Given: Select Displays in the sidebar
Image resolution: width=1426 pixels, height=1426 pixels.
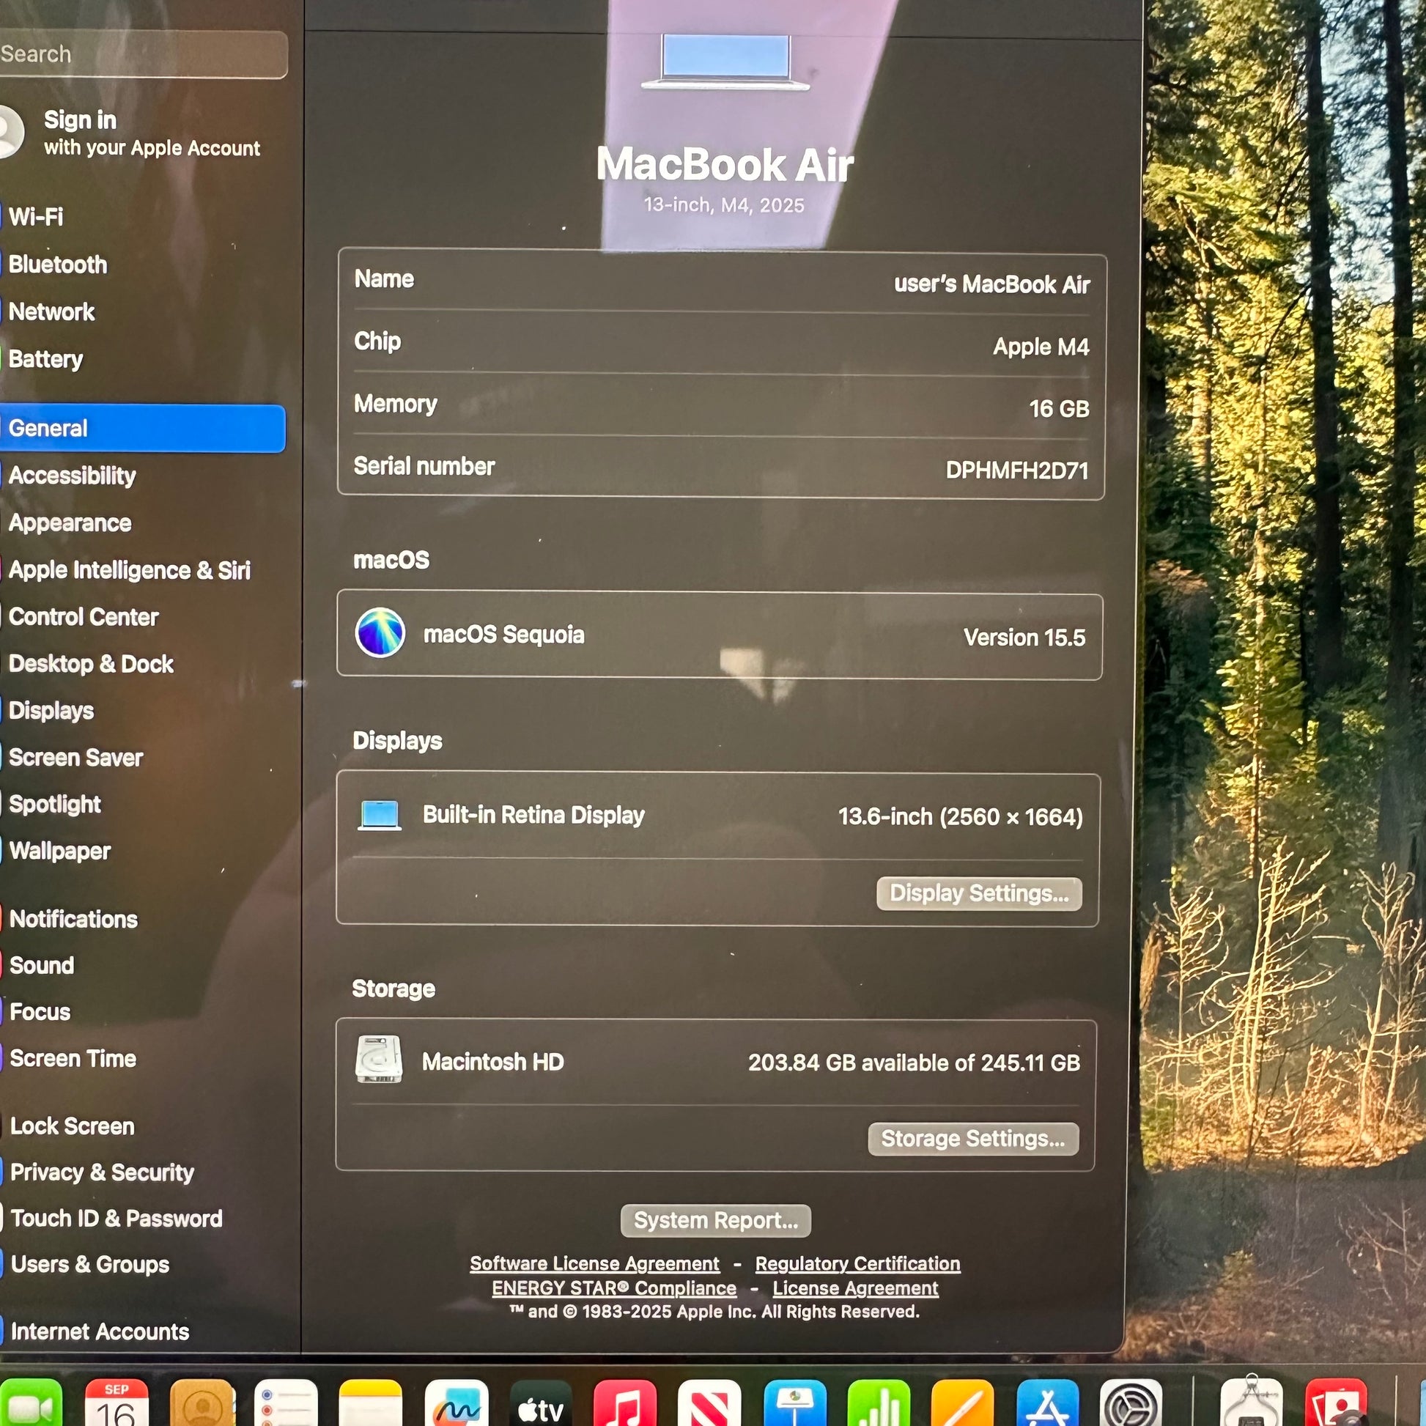Looking at the screenshot, I should [x=52, y=711].
